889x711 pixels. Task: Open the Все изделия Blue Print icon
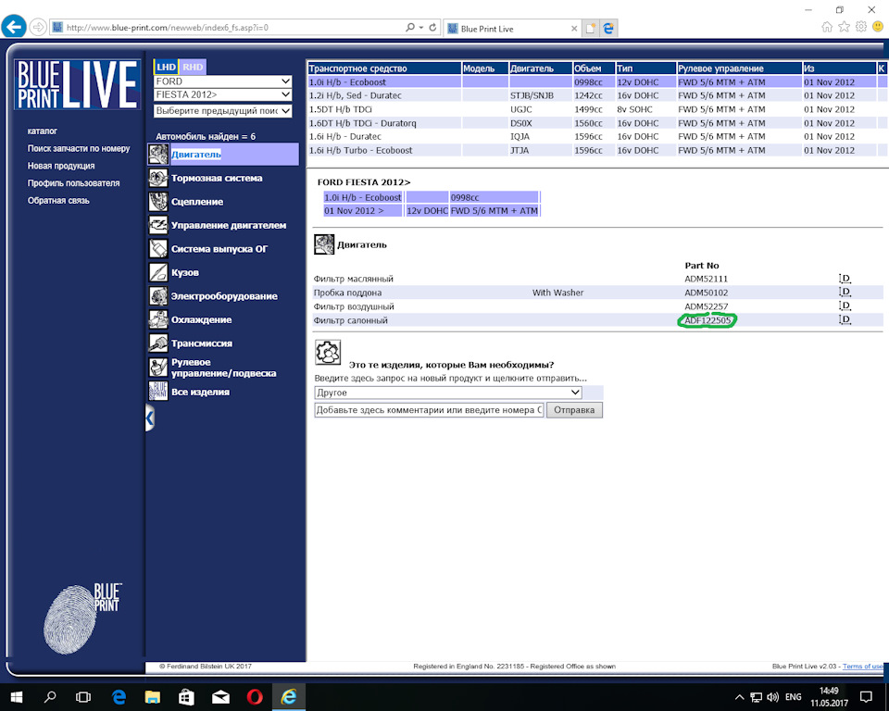158,392
